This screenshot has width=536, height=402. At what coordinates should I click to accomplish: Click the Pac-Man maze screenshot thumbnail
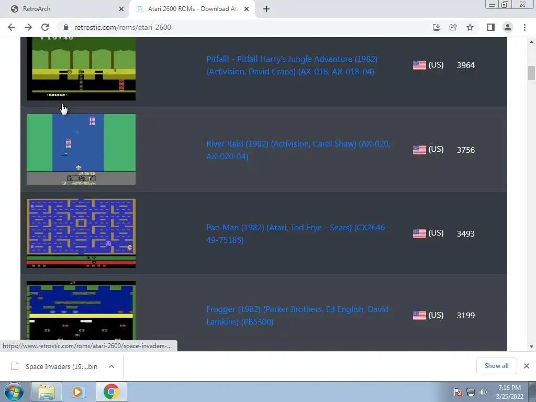[x=81, y=233]
